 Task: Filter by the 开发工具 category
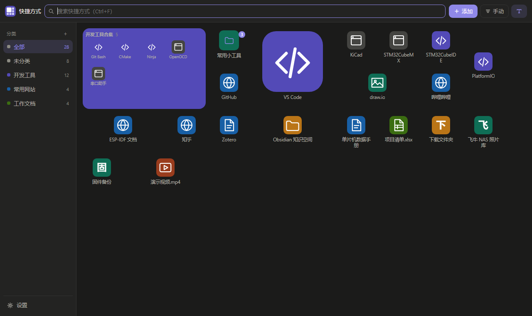click(38, 75)
